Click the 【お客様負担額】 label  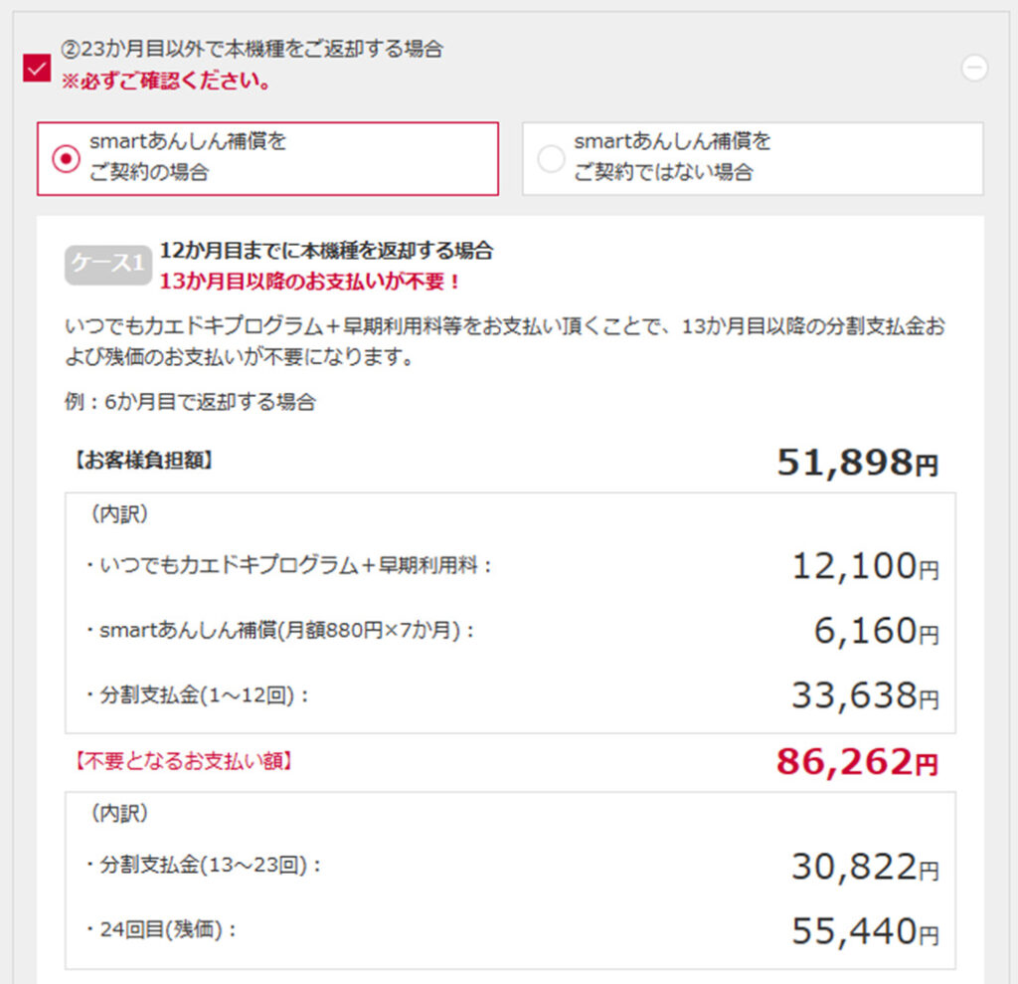click(x=140, y=461)
